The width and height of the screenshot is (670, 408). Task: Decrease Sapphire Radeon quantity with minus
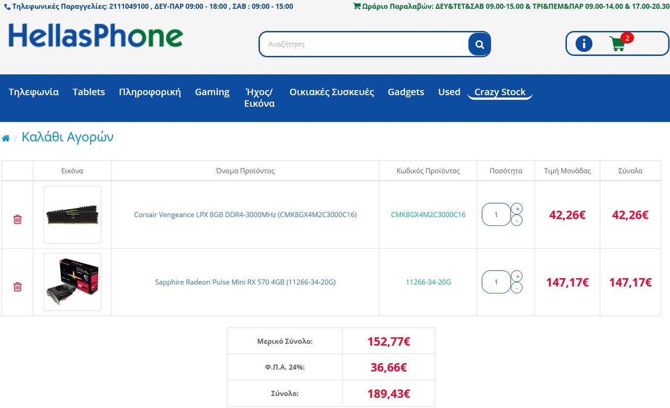click(x=517, y=288)
